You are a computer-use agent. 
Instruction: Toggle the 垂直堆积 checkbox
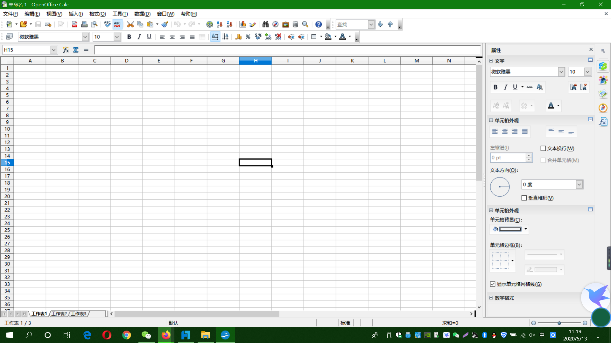(524, 198)
